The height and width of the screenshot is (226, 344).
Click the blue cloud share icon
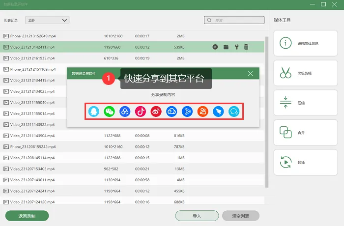(x=172, y=112)
